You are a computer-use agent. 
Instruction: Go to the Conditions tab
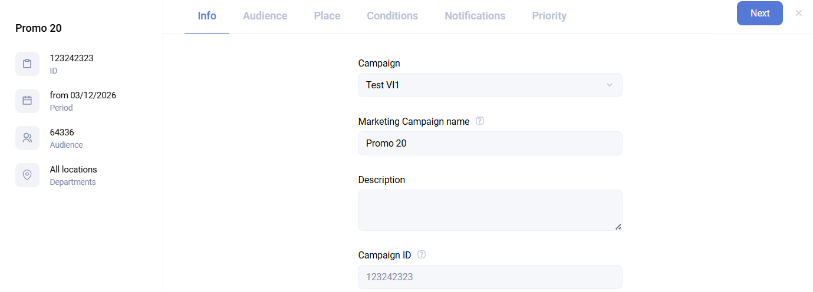tap(392, 16)
